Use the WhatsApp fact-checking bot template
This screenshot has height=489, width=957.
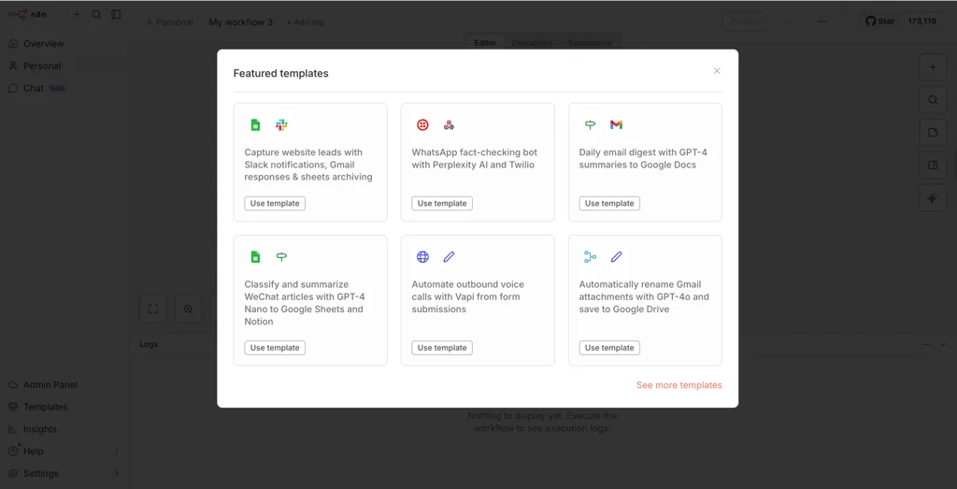coord(442,203)
